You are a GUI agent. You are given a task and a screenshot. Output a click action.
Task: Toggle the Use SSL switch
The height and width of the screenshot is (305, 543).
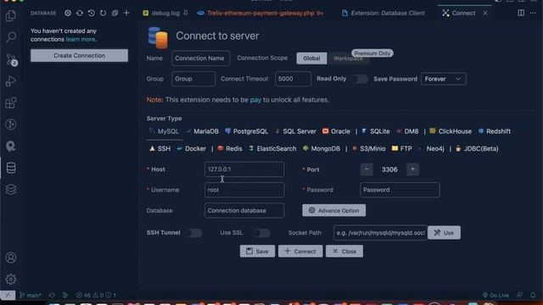261,233
